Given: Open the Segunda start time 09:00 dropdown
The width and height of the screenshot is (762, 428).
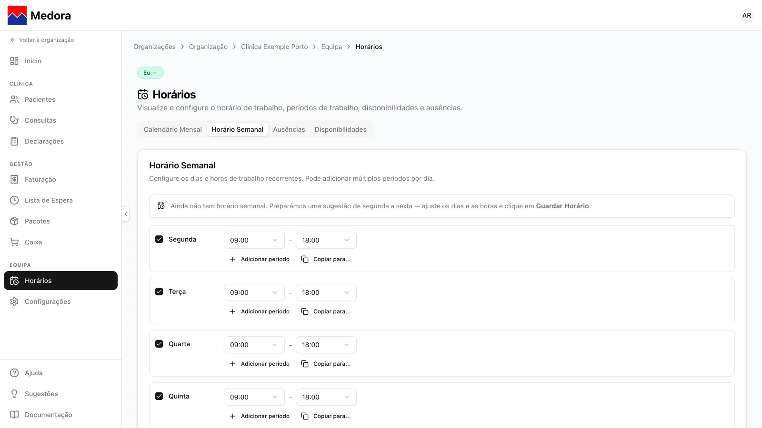Looking at the screenshot, I should click(254, 240).
